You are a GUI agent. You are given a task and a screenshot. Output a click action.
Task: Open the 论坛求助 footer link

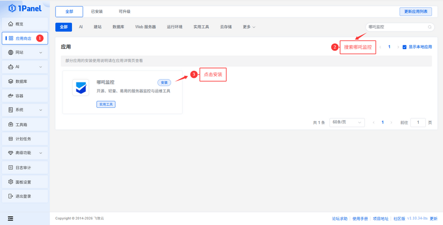[339, 219]
